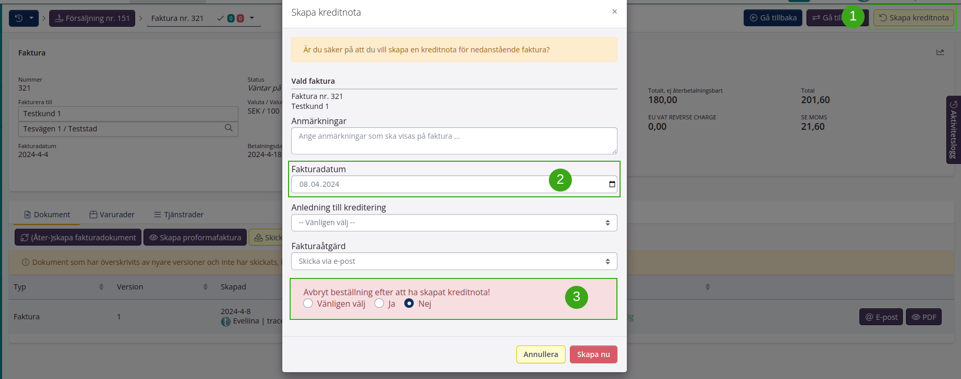Open the Fakturaåtgärd dropdown
961x379 pixels.
(x=454, y=261)
